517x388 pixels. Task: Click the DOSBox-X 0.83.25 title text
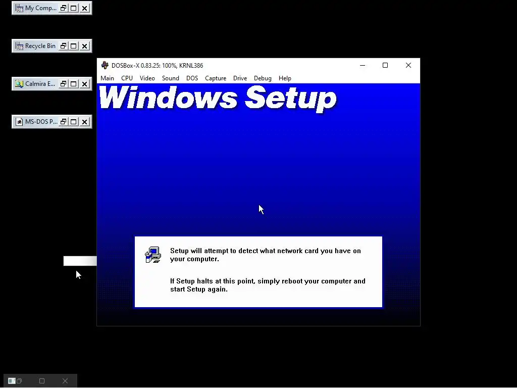[x=158, y=65]
